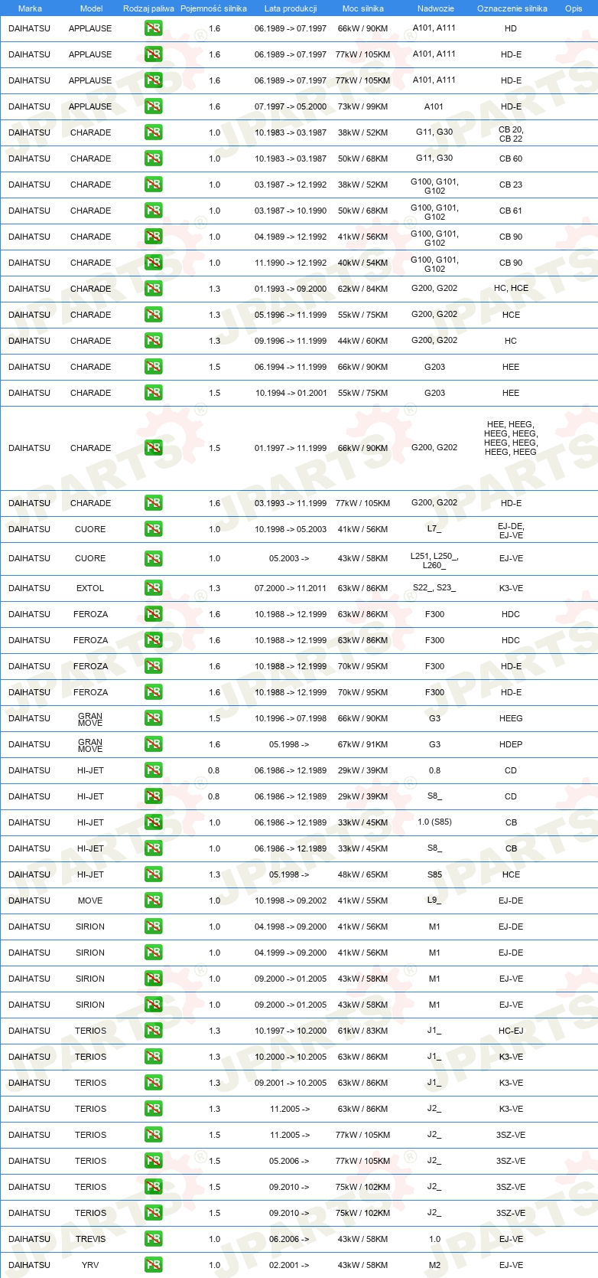Click fuel icon for APPLAUSE 66kW / 90KM row
Screen dimensions: 598x1278
click(153, 28)
